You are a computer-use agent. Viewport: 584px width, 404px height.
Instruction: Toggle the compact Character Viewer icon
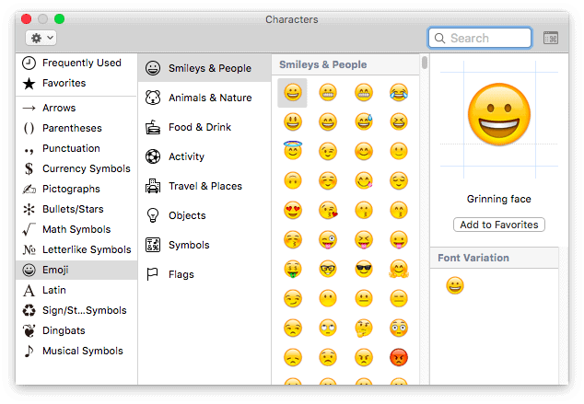click(551, 38)
